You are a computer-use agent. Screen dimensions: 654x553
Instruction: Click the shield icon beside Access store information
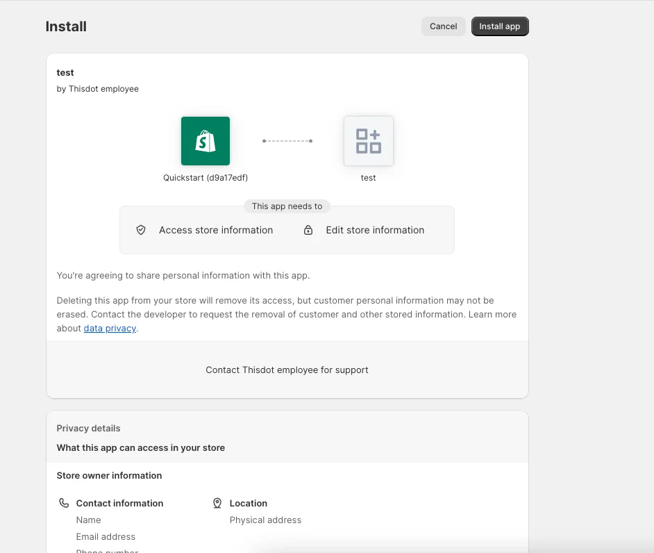click(141, 230)
